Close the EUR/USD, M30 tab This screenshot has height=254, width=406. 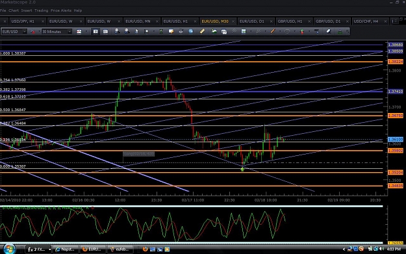pos(233,21)
